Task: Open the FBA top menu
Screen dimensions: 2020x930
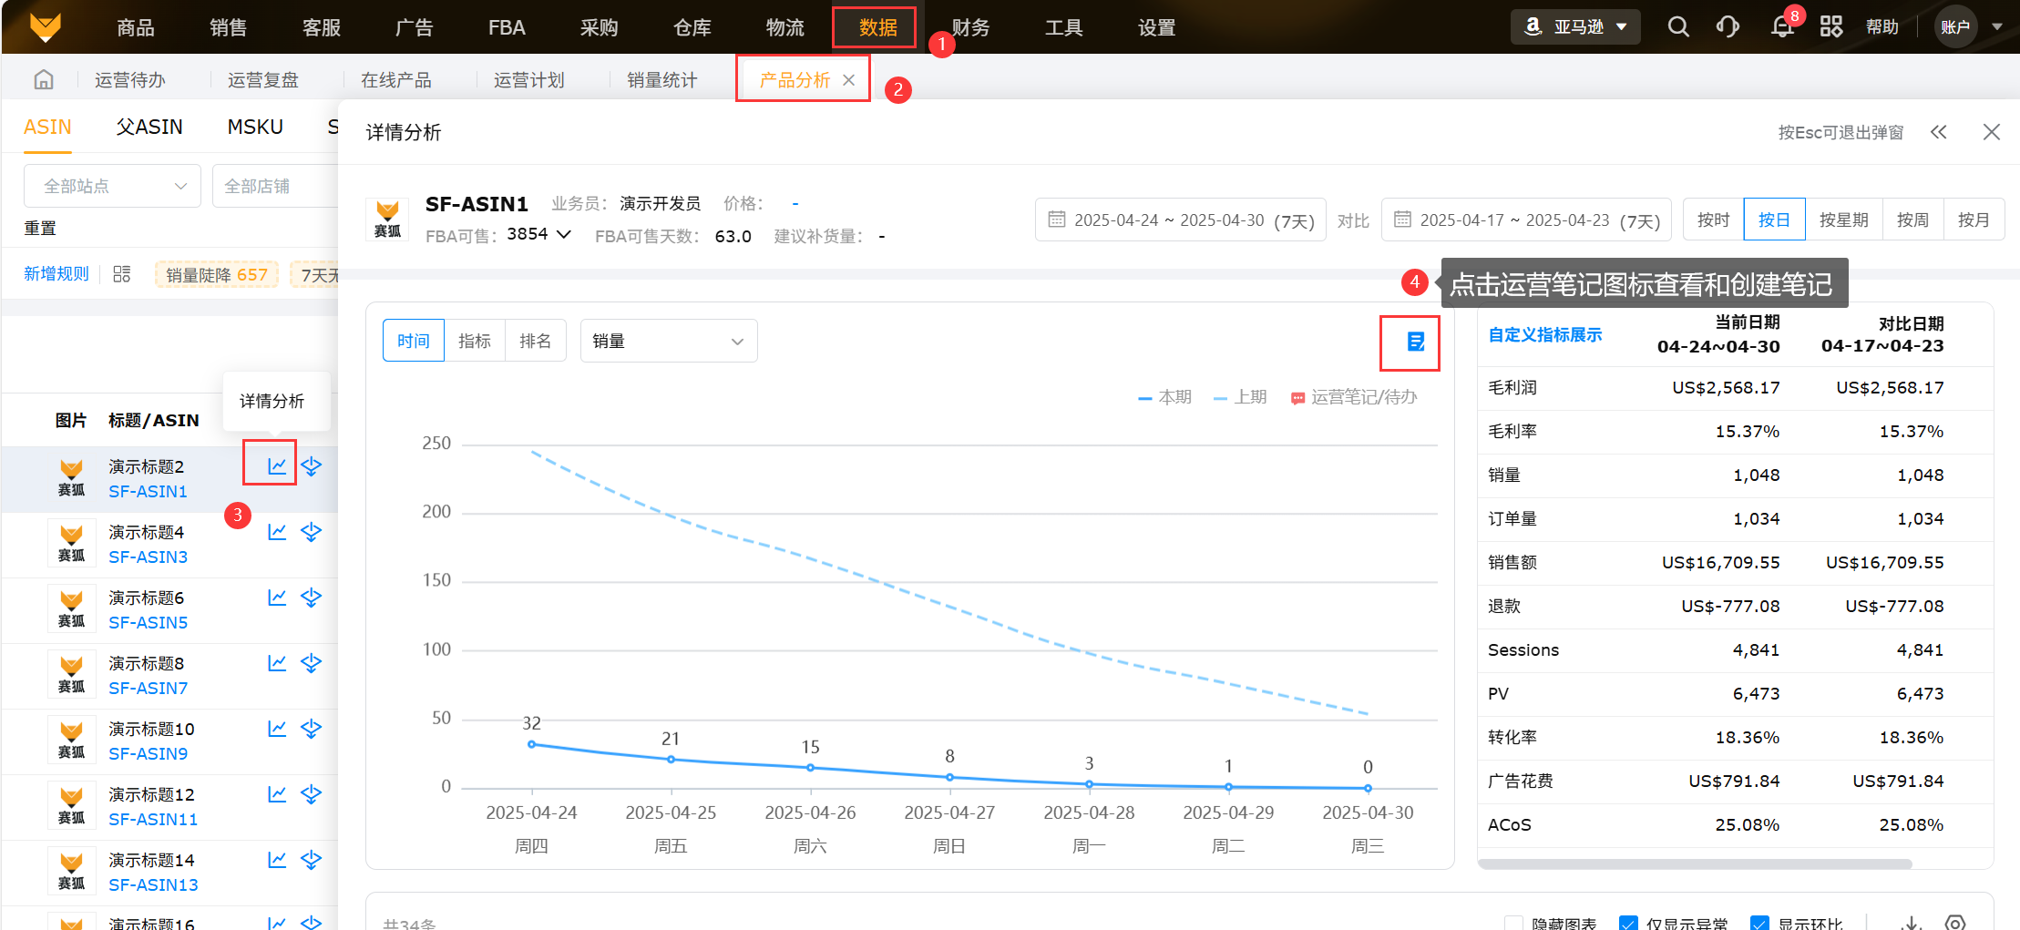Action: pyautogui.click(x=507, y=27)
